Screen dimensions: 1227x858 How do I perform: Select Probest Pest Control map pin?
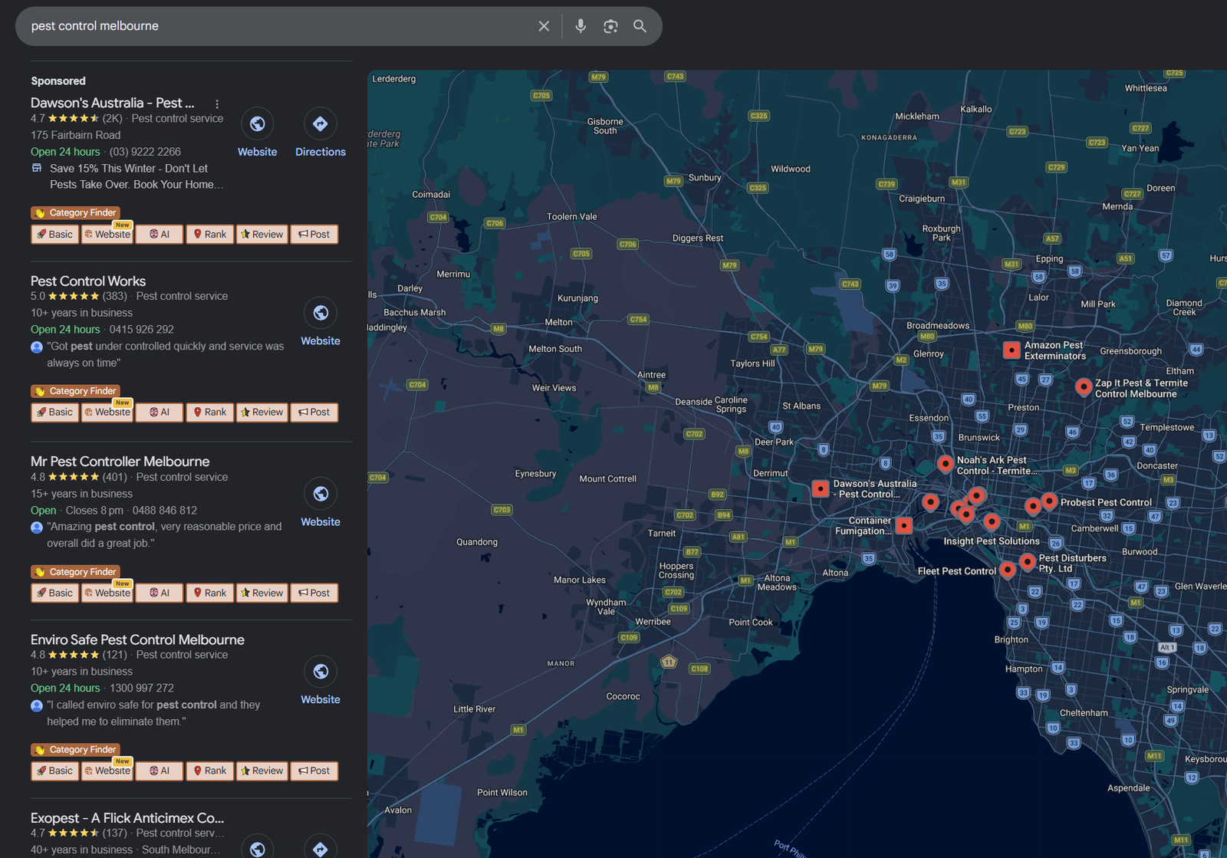coord(1049,501)
